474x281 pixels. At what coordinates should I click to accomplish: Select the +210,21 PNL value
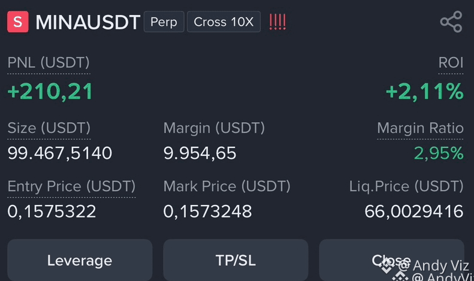tap(50, 92)
